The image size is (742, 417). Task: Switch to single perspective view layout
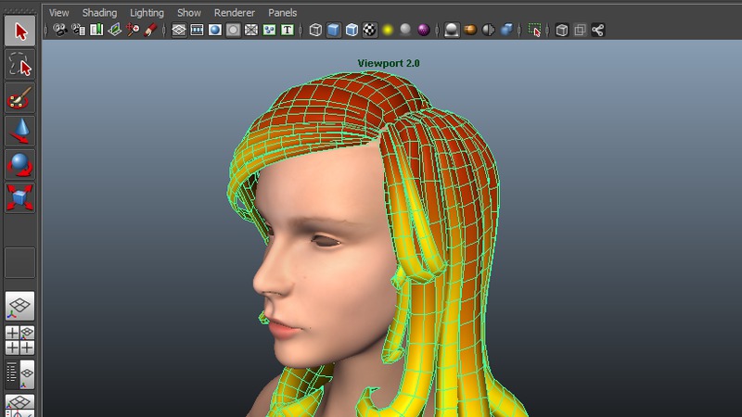coord(20,306)
